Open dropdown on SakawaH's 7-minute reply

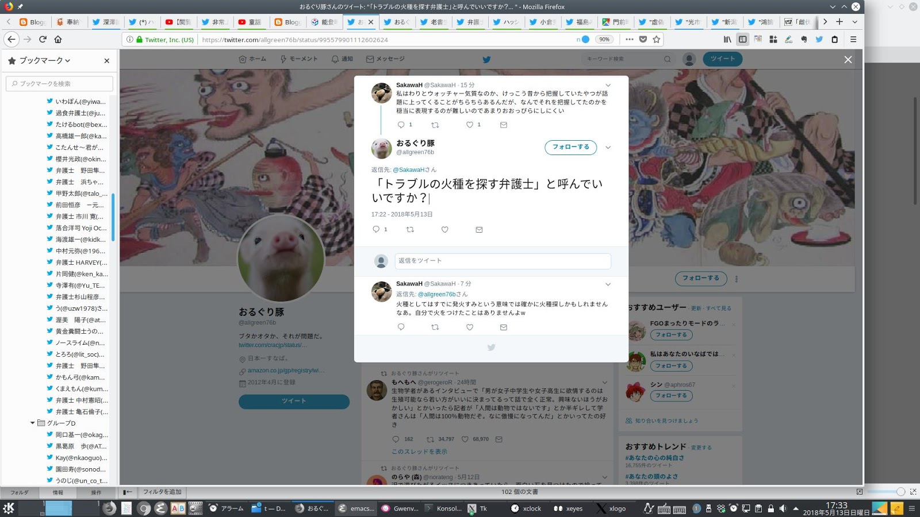tap(608, 284)
